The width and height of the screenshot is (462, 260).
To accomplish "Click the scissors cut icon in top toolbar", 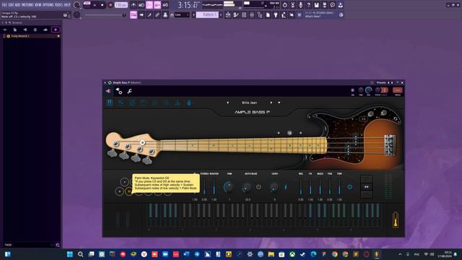I will pos(292,5).
